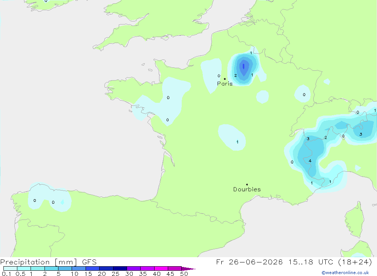Select the black dot marking Paris

[x=225, y=79]
